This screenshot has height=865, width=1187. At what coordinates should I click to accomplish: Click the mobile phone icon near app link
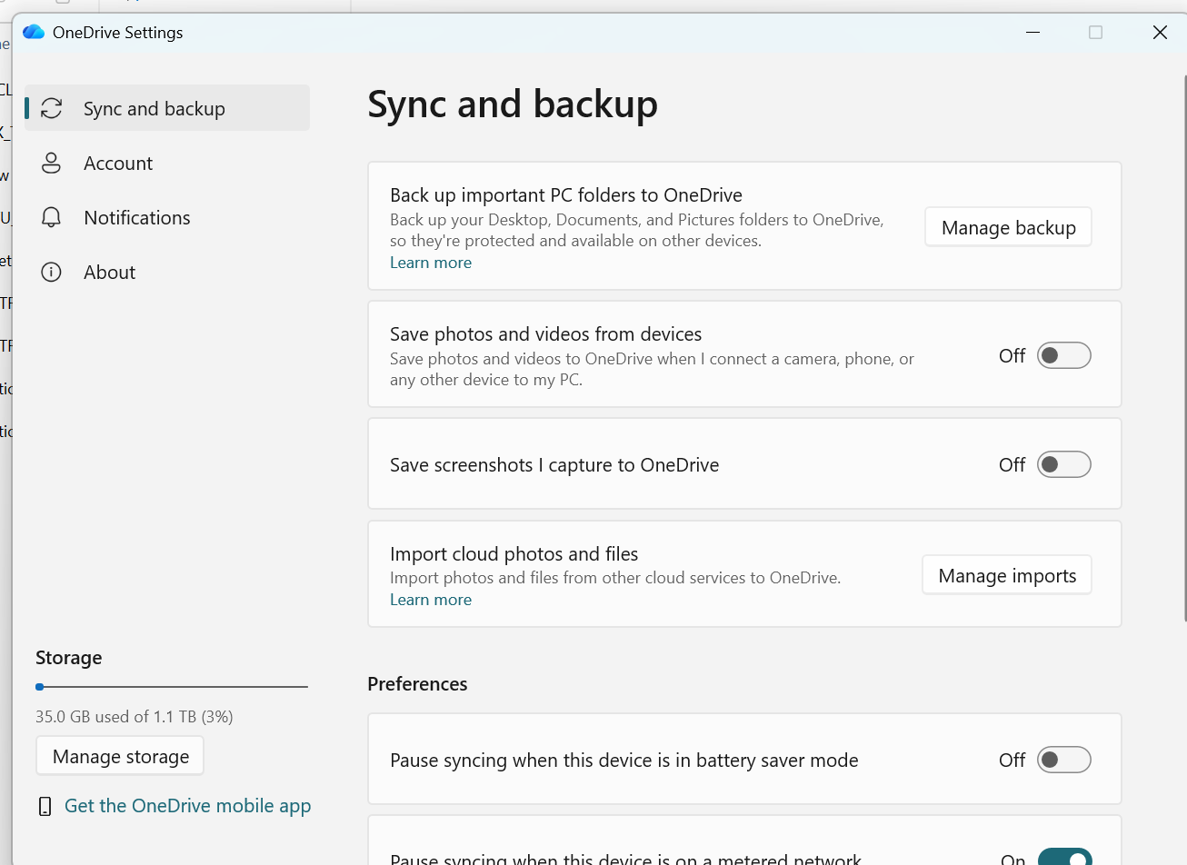(45, 806)
